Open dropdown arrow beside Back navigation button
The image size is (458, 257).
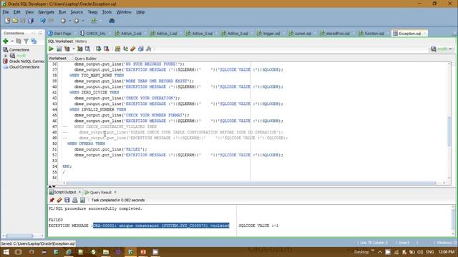point(70,21)
